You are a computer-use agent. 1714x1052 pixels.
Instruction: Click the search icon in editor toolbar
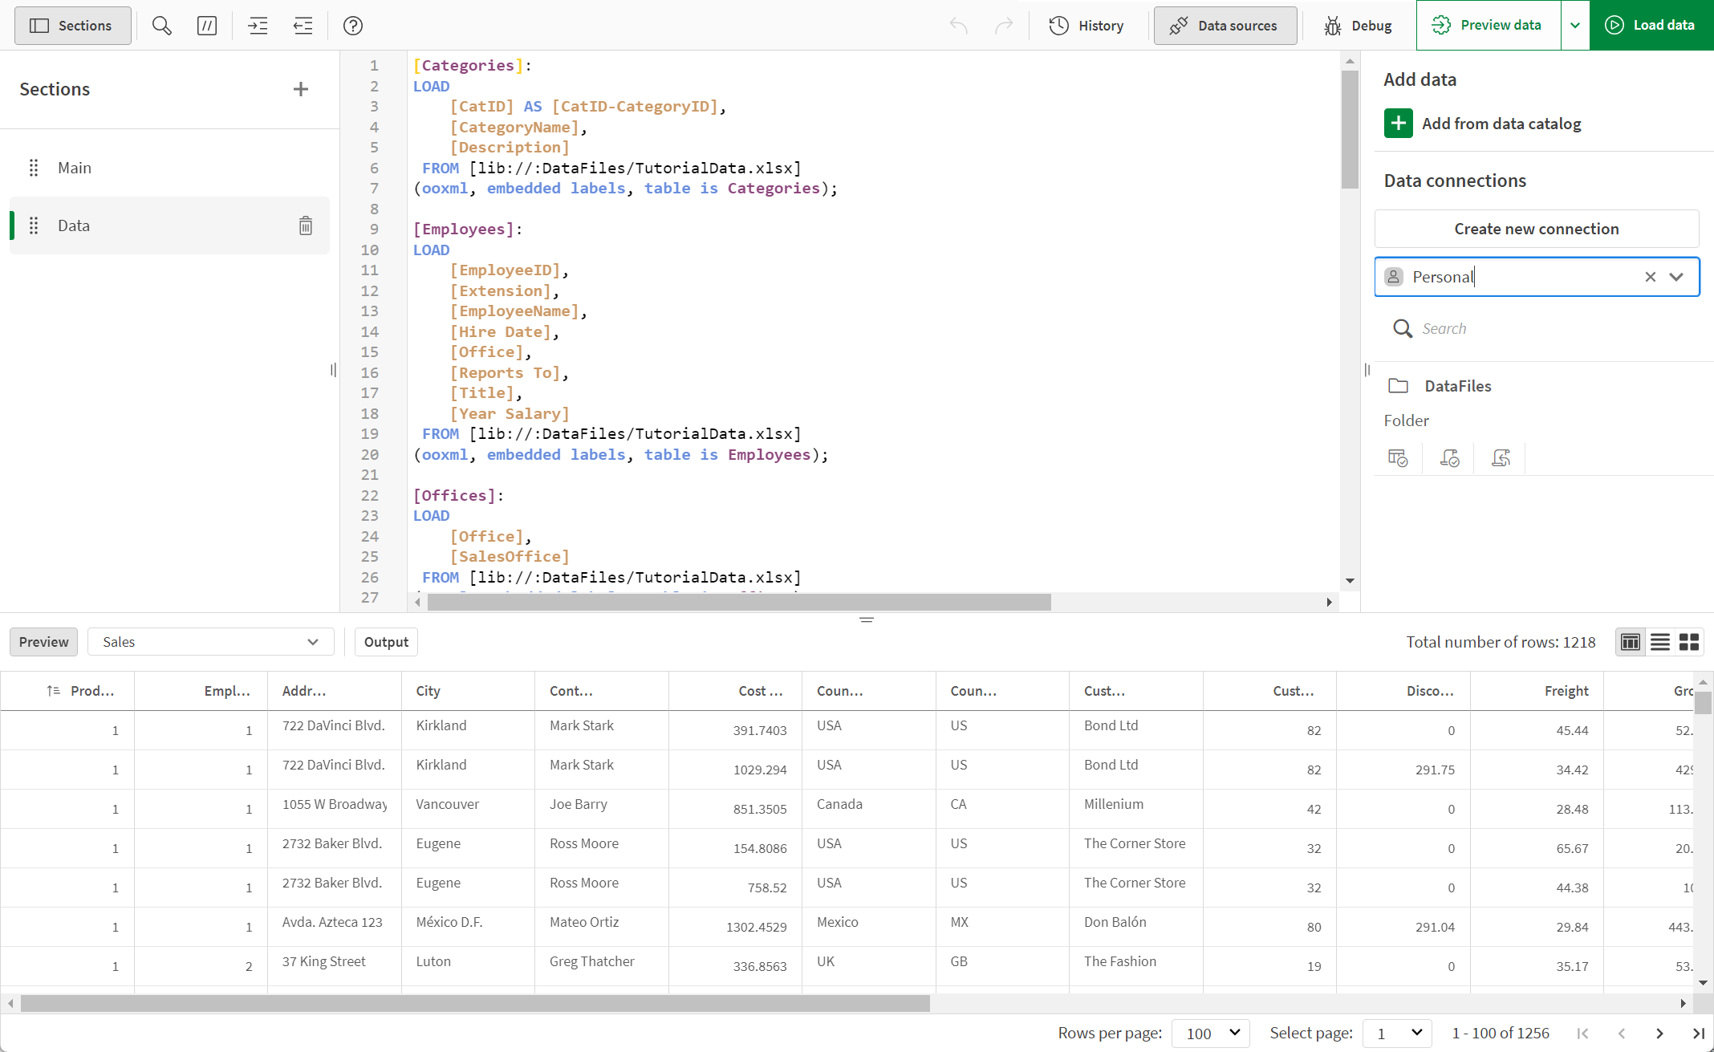[x=161, y=26]
